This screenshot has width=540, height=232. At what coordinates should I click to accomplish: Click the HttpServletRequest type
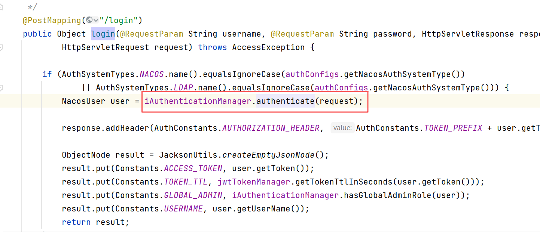[106, 47]
